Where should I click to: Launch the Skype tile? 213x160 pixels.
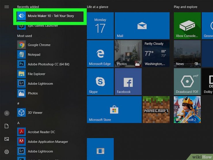point(100,82)
